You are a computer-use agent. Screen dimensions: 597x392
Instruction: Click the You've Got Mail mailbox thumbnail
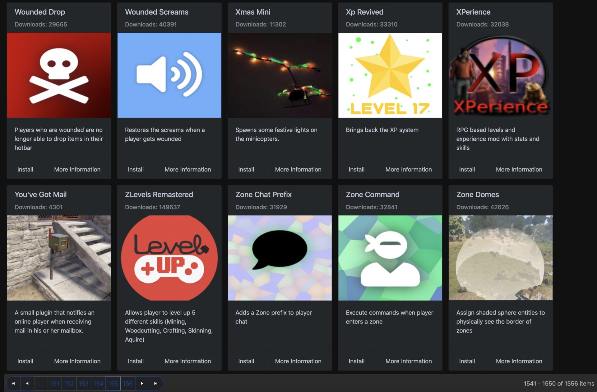[58, 258]
